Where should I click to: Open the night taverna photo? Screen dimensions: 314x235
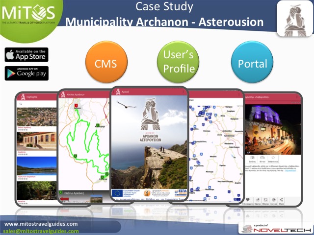point(273,129)
